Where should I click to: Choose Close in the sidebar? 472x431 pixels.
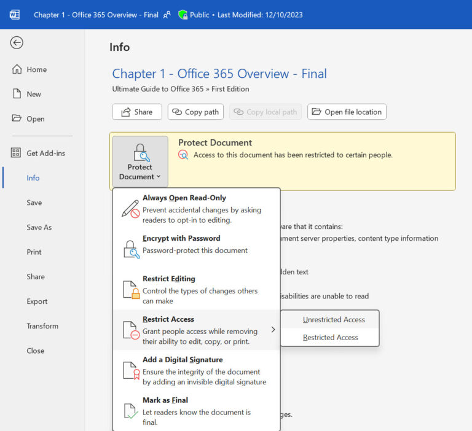click(36, 351)
